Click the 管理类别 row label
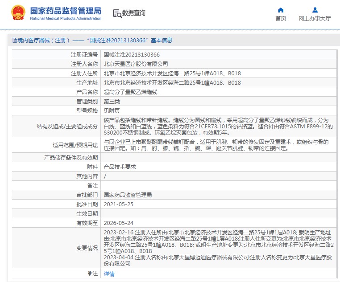 87,101
